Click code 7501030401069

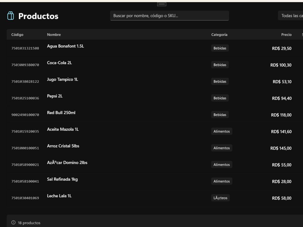[25, 198]
